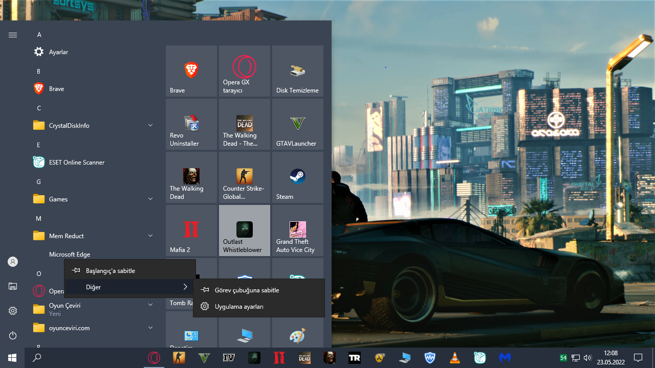Open Counter Strike icon on taskbar
The height and width of the screenshot is (368, 655).
tap(179, 358)
